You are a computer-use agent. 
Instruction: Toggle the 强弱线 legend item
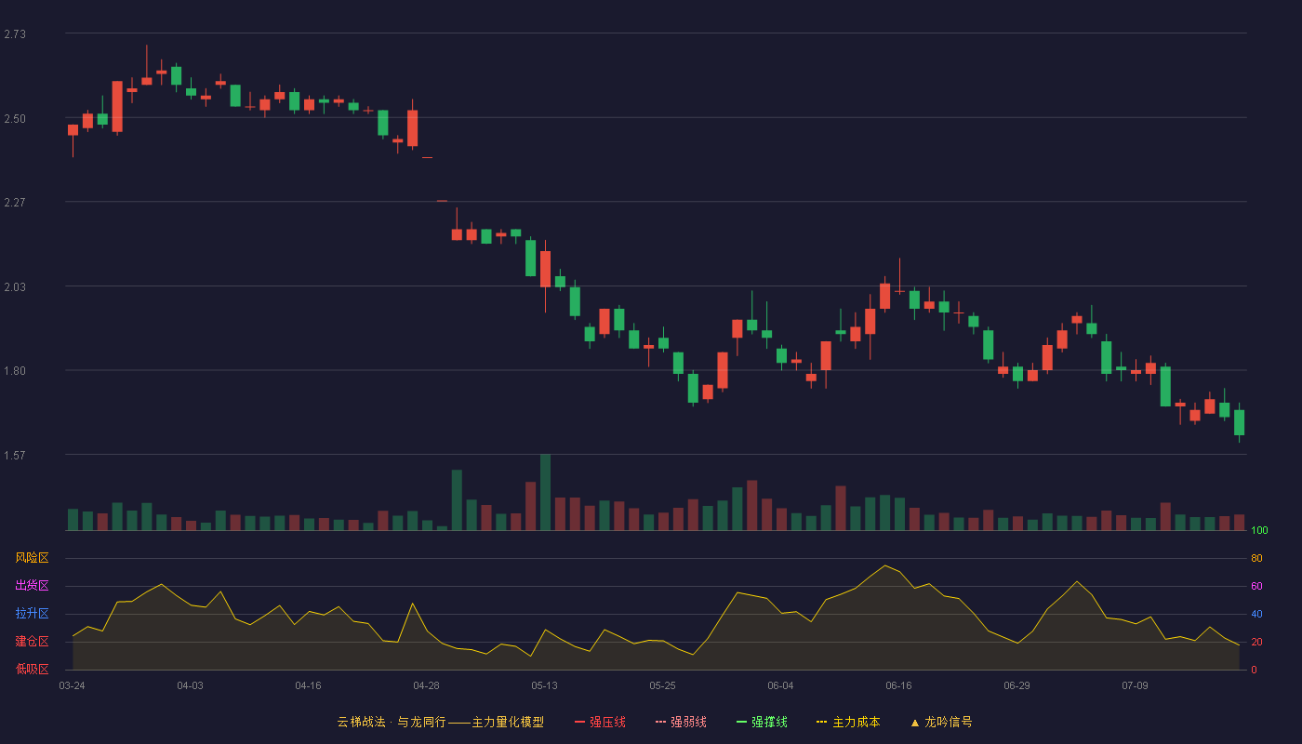pyautogui.click(x=681, y=722)
